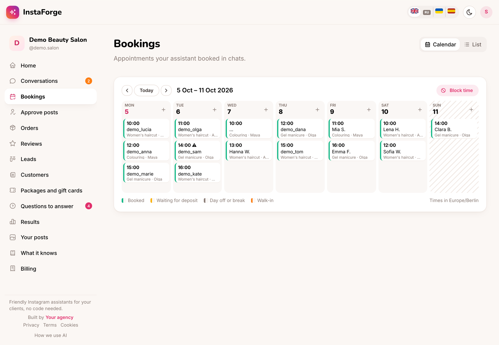Open Privacy link in footer
Viewport: 499px width, 345px height.
[x=31, y=325]
